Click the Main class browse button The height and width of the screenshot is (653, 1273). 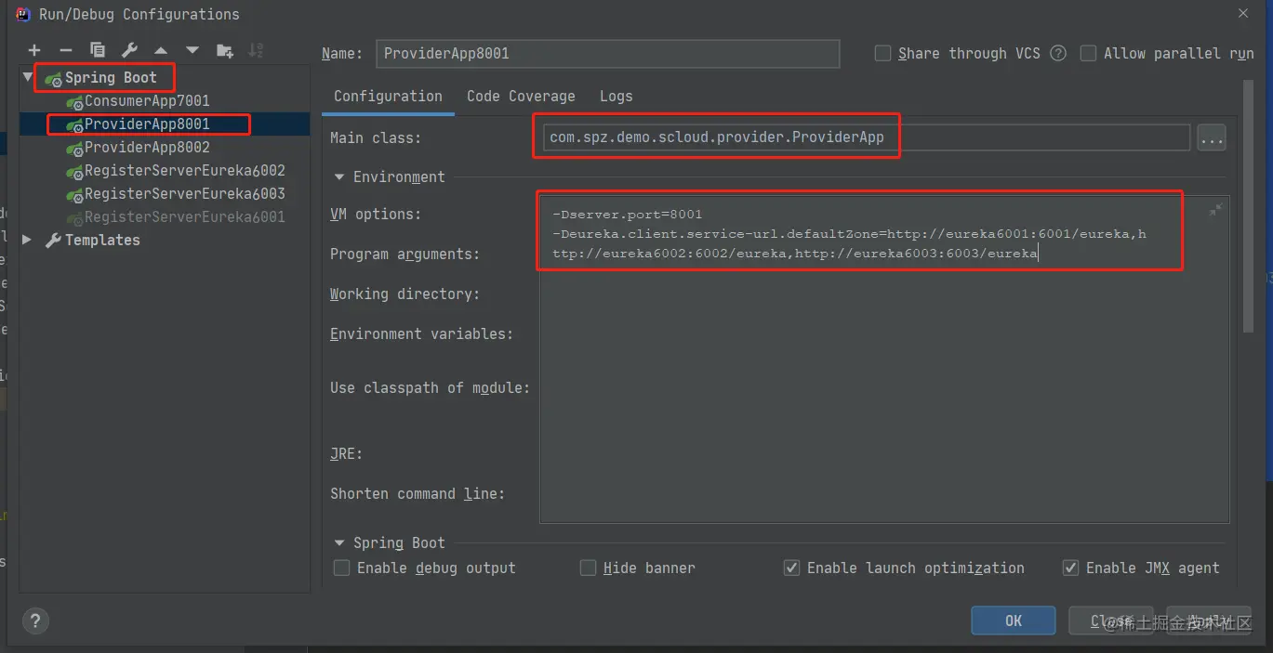click(x=1211, y=138)
